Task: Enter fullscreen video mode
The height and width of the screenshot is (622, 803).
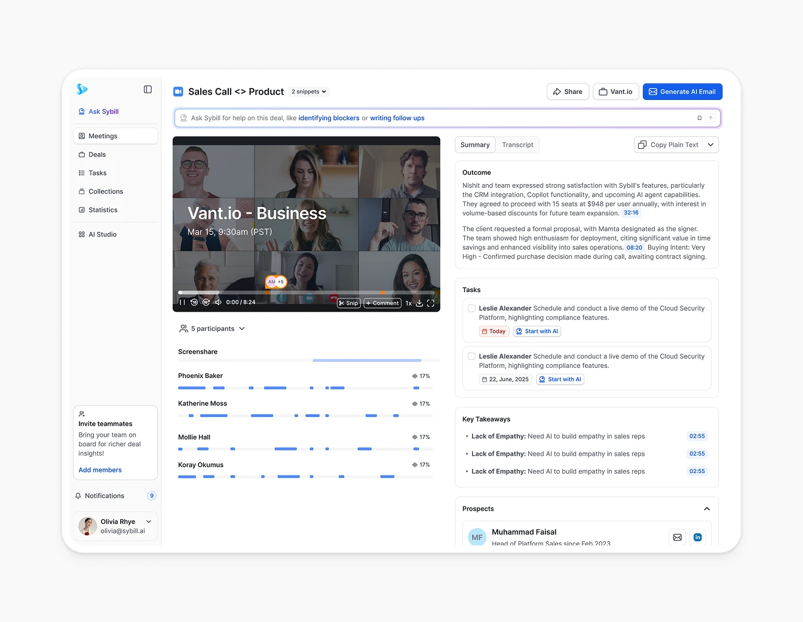Action: click(x=430, y=303)
